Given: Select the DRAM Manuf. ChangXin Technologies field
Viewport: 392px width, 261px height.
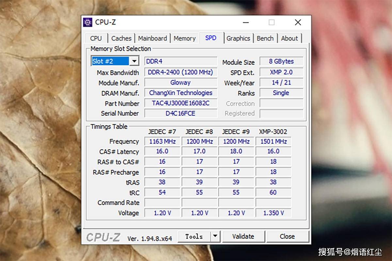Looking at the screenshot, I should tap(181, 93).
